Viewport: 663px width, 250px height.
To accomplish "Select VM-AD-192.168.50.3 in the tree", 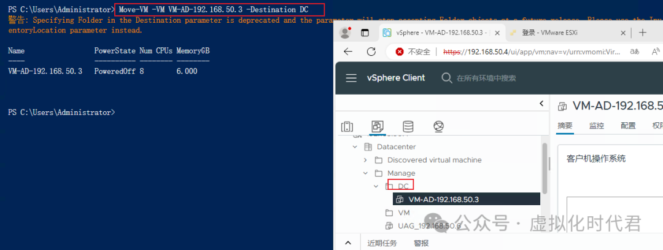I will coord(444,200).
